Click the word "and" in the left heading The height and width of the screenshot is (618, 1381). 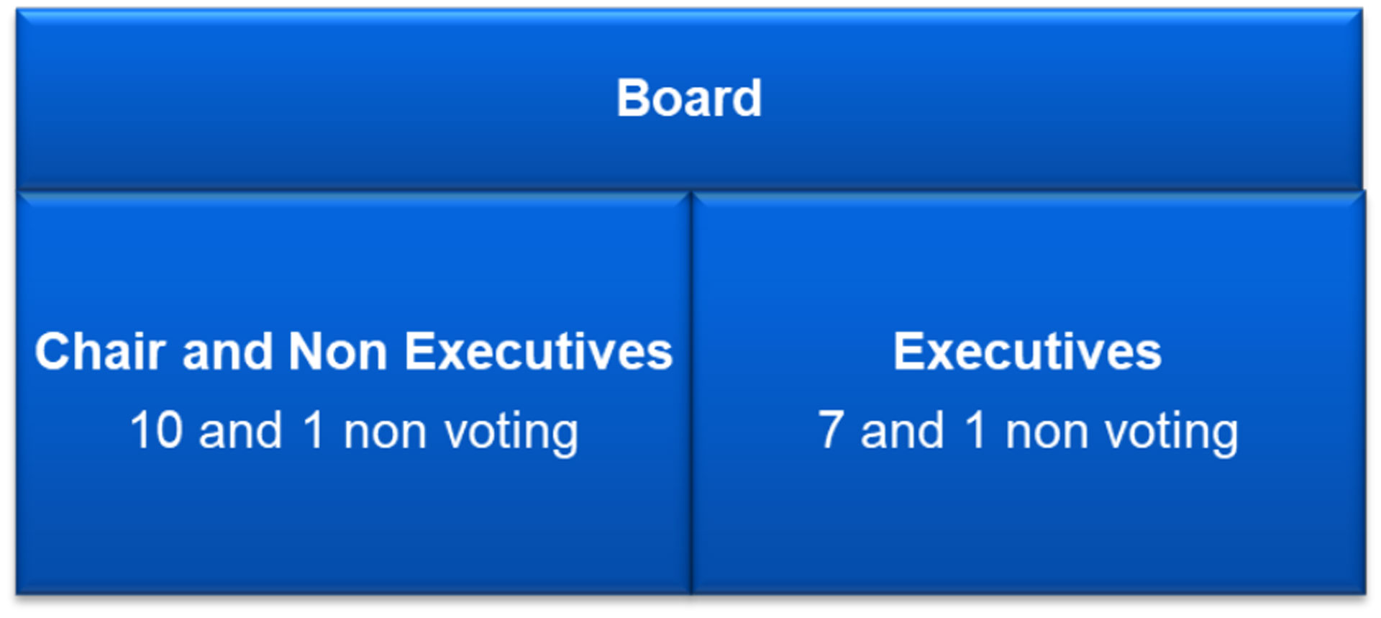[x=227, y=352]
